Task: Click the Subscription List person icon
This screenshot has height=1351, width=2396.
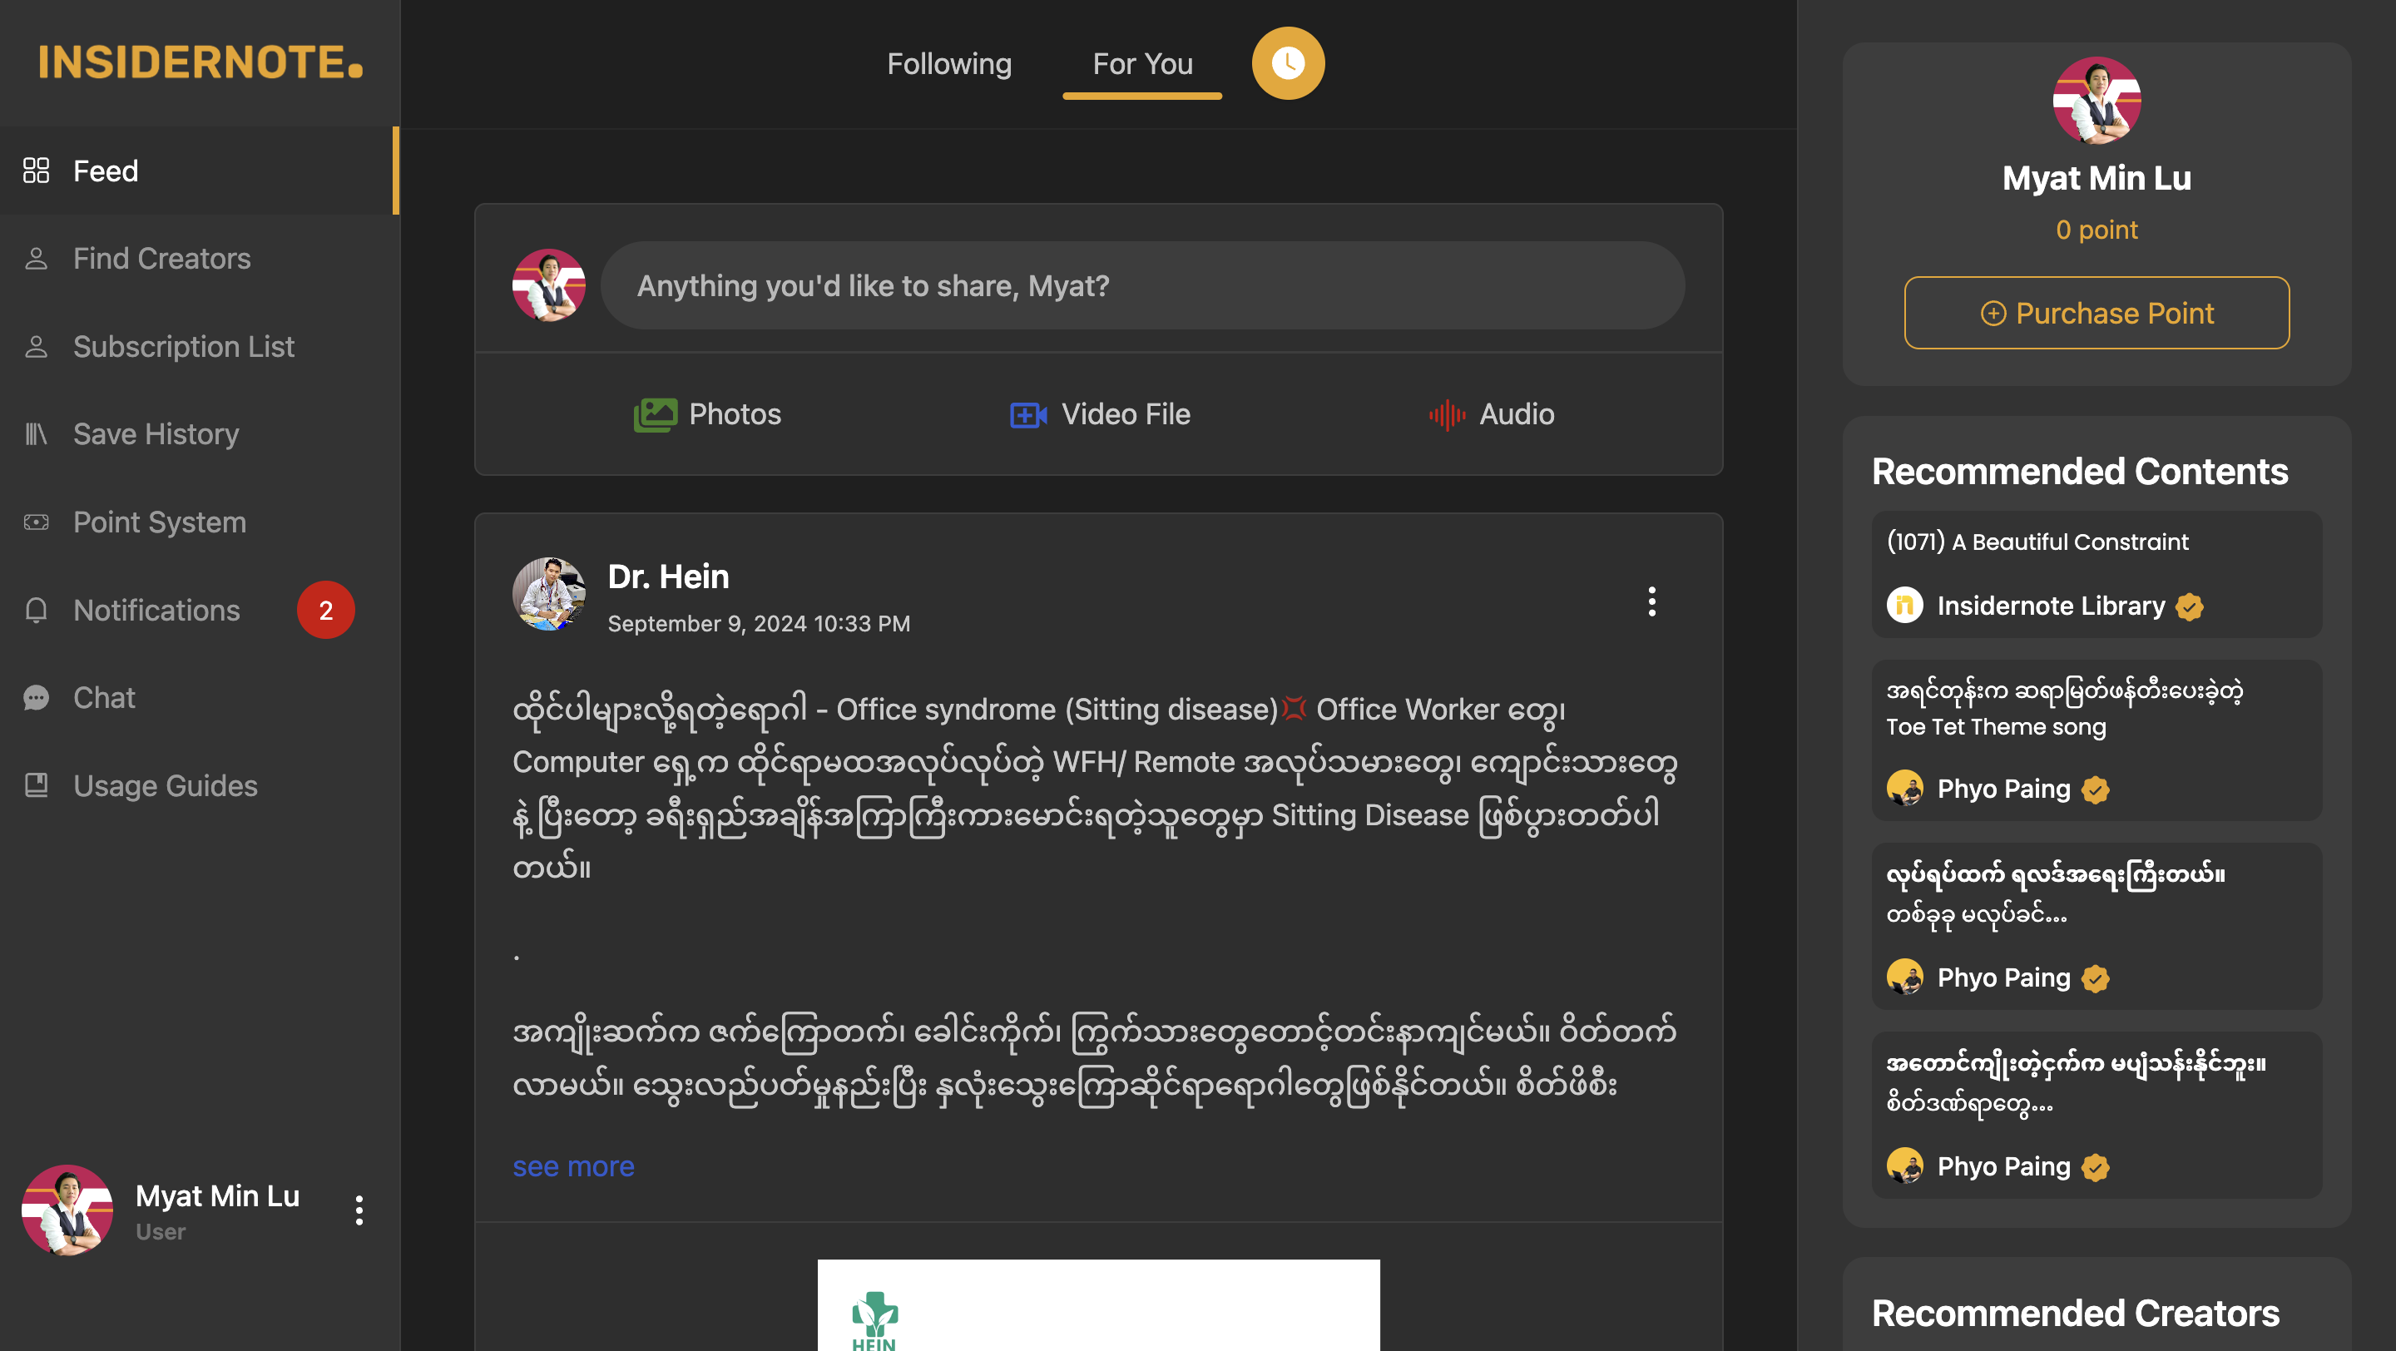Action: tap(37, 347)
